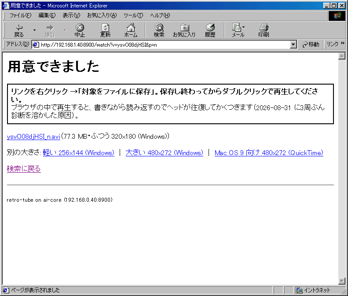Click the retro-tube on ai-core footer text

click(x=60, y=200)
